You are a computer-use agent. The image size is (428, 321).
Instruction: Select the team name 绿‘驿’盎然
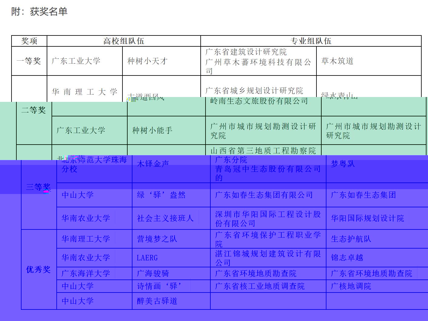pos(161,195)
